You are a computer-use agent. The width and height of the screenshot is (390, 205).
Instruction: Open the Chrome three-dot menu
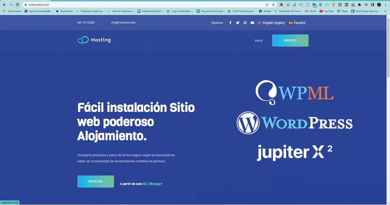click(385, 5)
